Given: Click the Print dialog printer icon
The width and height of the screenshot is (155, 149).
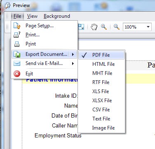Looking at the screenshot, I should click(17, 35).
